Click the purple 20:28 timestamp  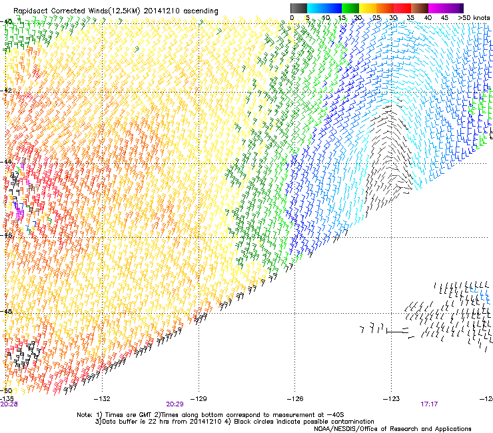tap(9, 404)
